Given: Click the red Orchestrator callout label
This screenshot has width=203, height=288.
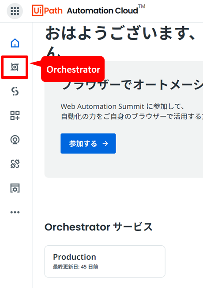Looking at the screenshot, I should pyautogui.click(x=73, y=69).
